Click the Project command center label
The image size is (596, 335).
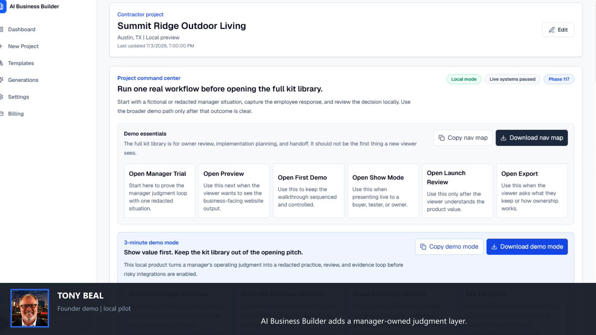pyautogui.click(x=149, y=78)
